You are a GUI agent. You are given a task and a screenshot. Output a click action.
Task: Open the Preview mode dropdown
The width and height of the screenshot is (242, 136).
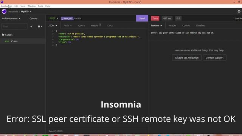point(156,25)
